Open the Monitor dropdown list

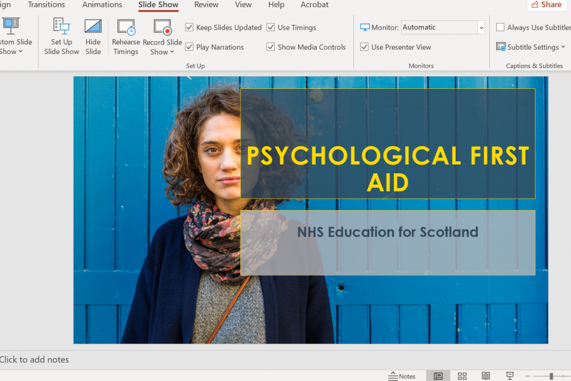pos(481,27)
